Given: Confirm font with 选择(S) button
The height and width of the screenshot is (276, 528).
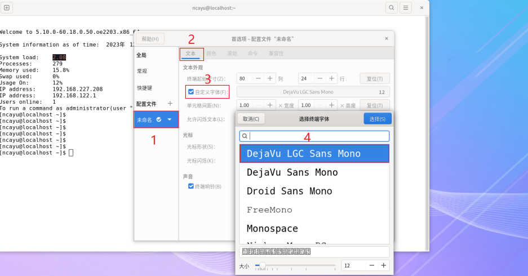Looking at the screenshot, I should (377, 119).
